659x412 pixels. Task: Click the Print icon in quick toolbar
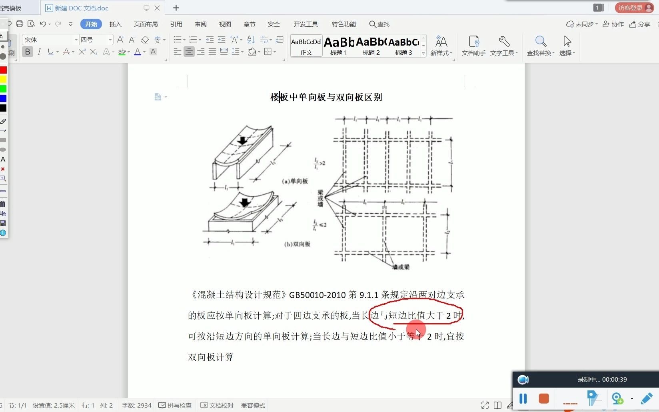point(20,24)
